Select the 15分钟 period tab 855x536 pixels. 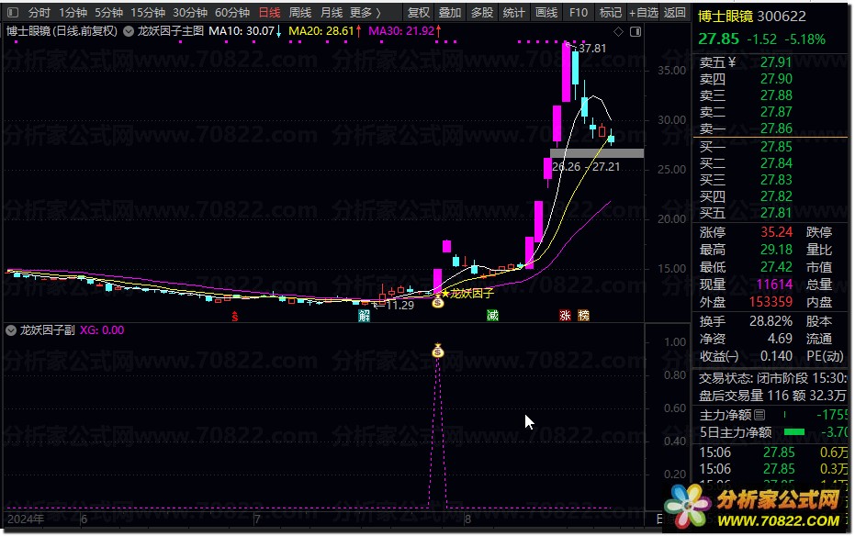[148, 12]
